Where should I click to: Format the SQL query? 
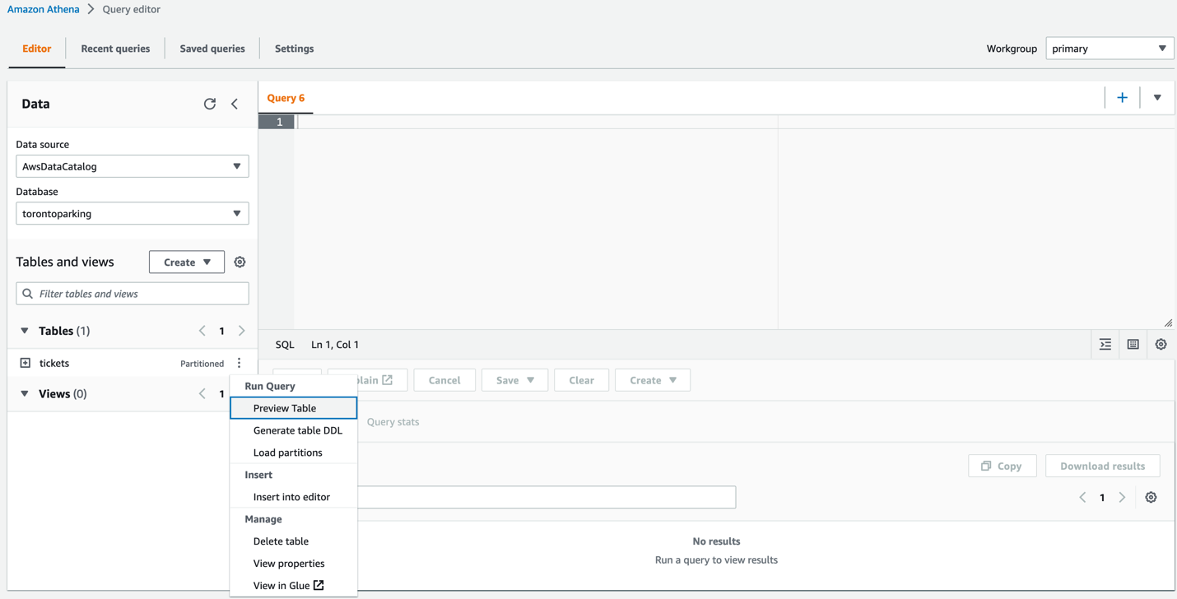[x=1105, y=345]
